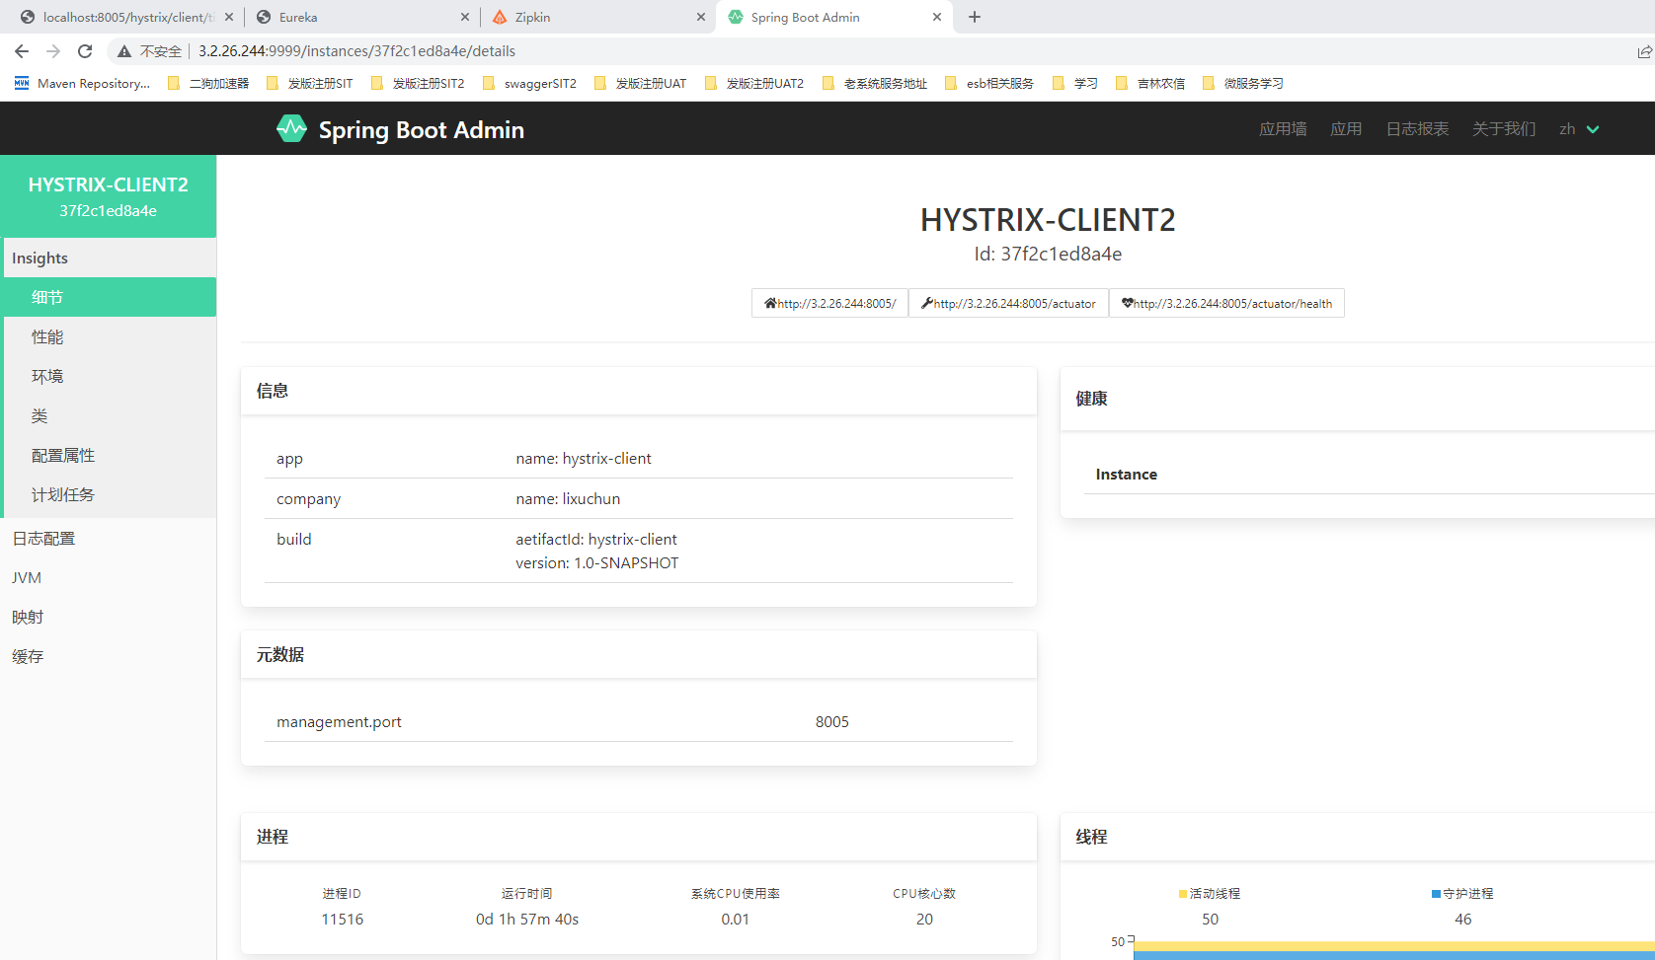Reload the page with the refresh icon
This screenshot has height=960, width=1655.
coord(85,51)
